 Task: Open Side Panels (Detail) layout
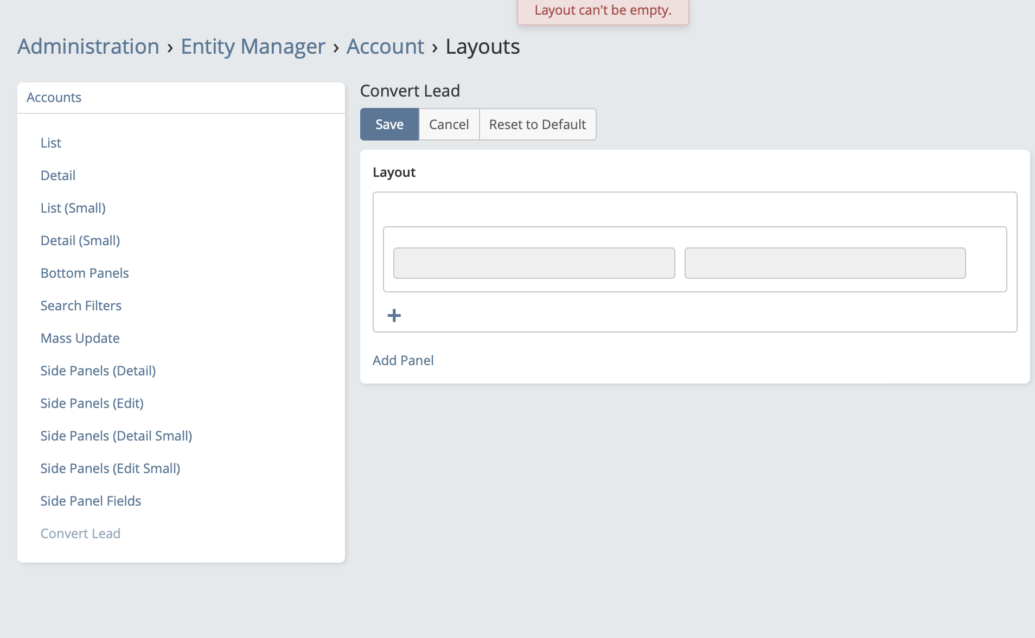point(98,371)
